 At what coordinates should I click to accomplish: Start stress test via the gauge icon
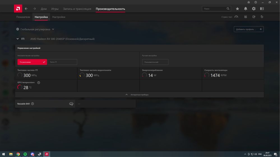[x=236, y=17]
